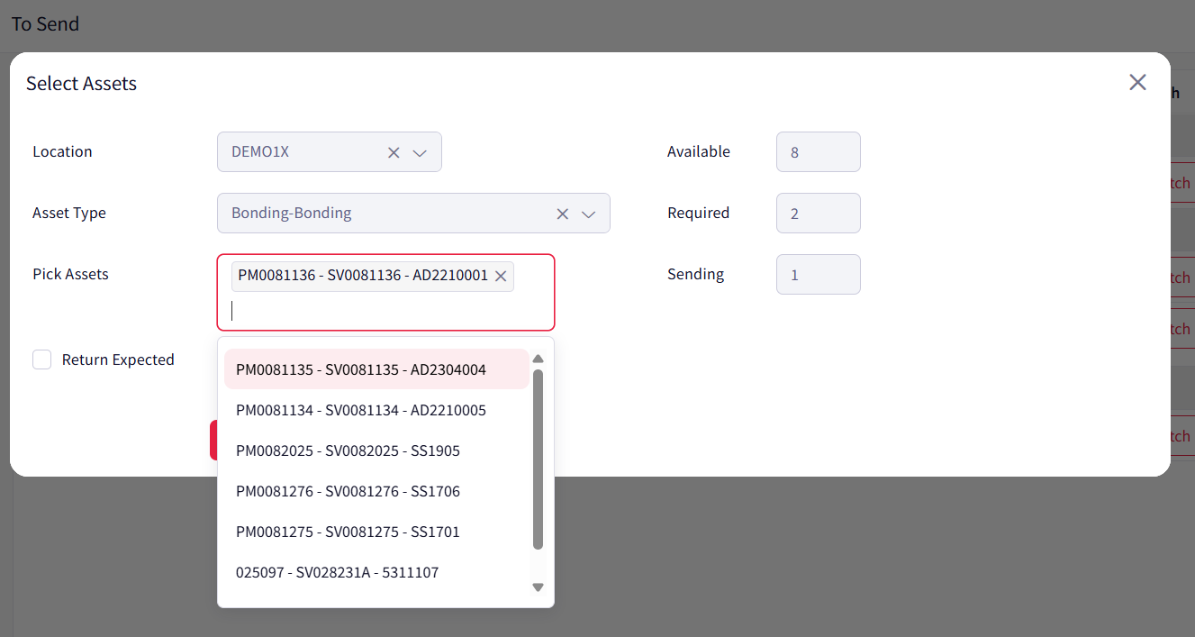
Task: Open the Asset Type dropdown chevron
Action: click(x=589, y=214)
